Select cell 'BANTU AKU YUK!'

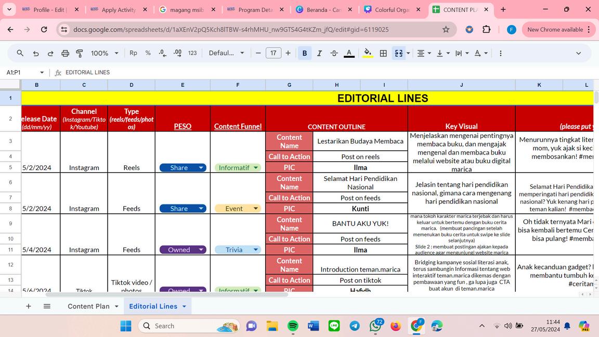tap(360, 224)
